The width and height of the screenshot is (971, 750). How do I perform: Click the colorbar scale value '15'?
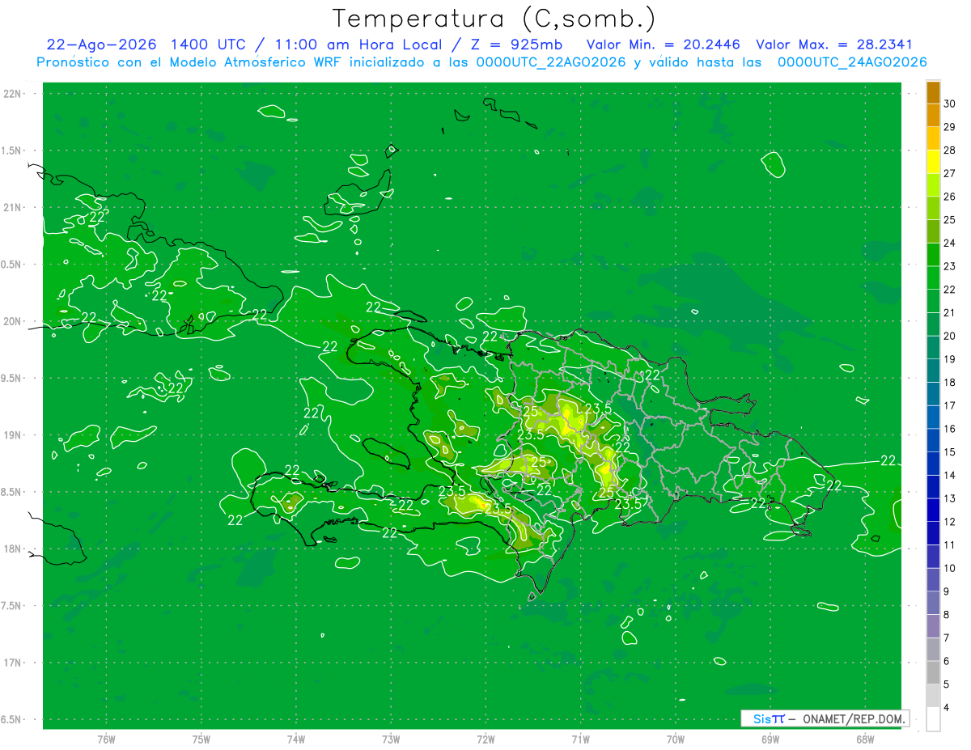(950, 451)
